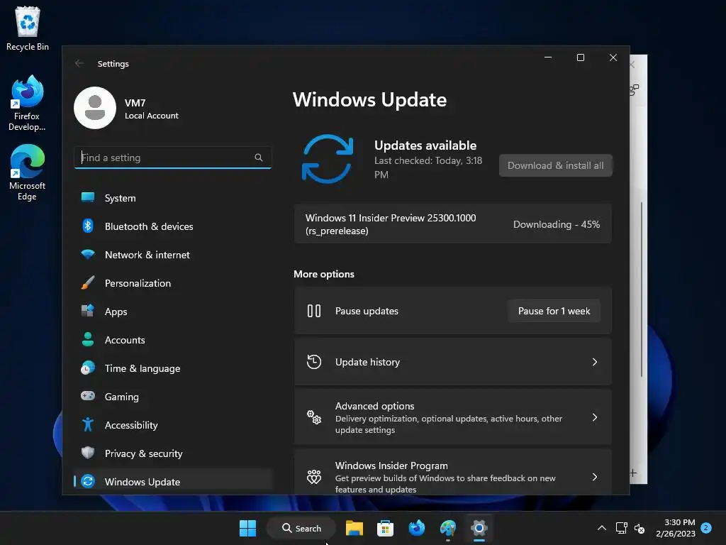The width and height of the screenshot is (726, 545).
Task: Click the Advanced options gears icon
Action: tap(314, 417)
